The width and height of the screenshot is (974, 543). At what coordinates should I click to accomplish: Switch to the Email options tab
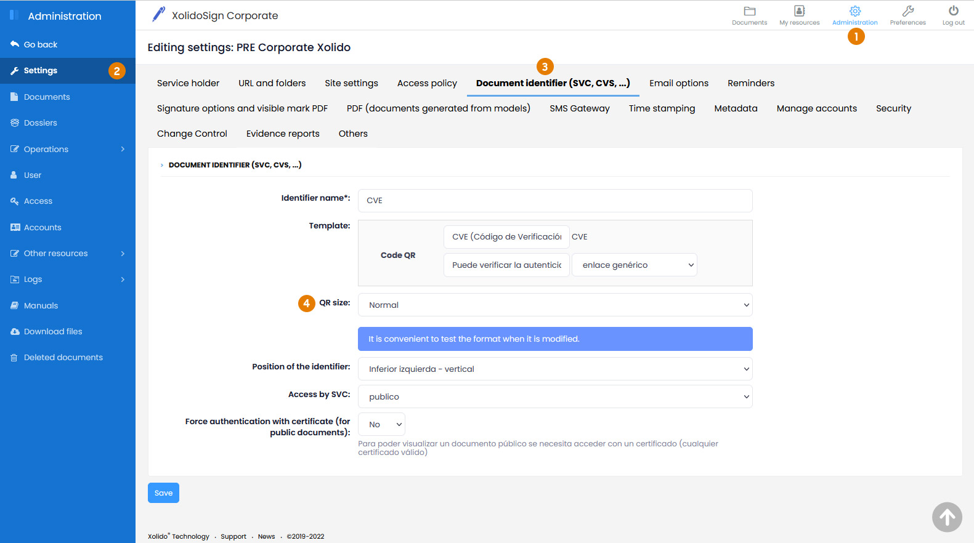click(x=679, y=83)
